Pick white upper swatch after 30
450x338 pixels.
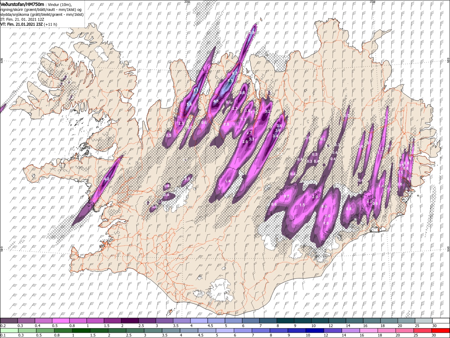coord(441,321)
